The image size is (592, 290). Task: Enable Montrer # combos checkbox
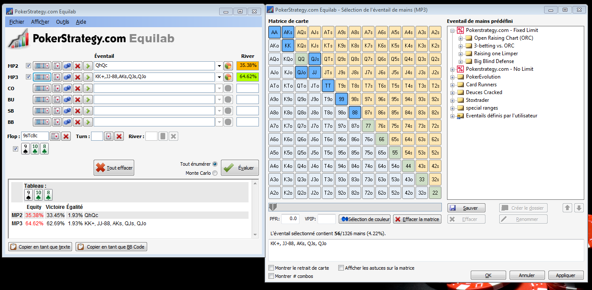pyautogui.click(x=271, y=276)
